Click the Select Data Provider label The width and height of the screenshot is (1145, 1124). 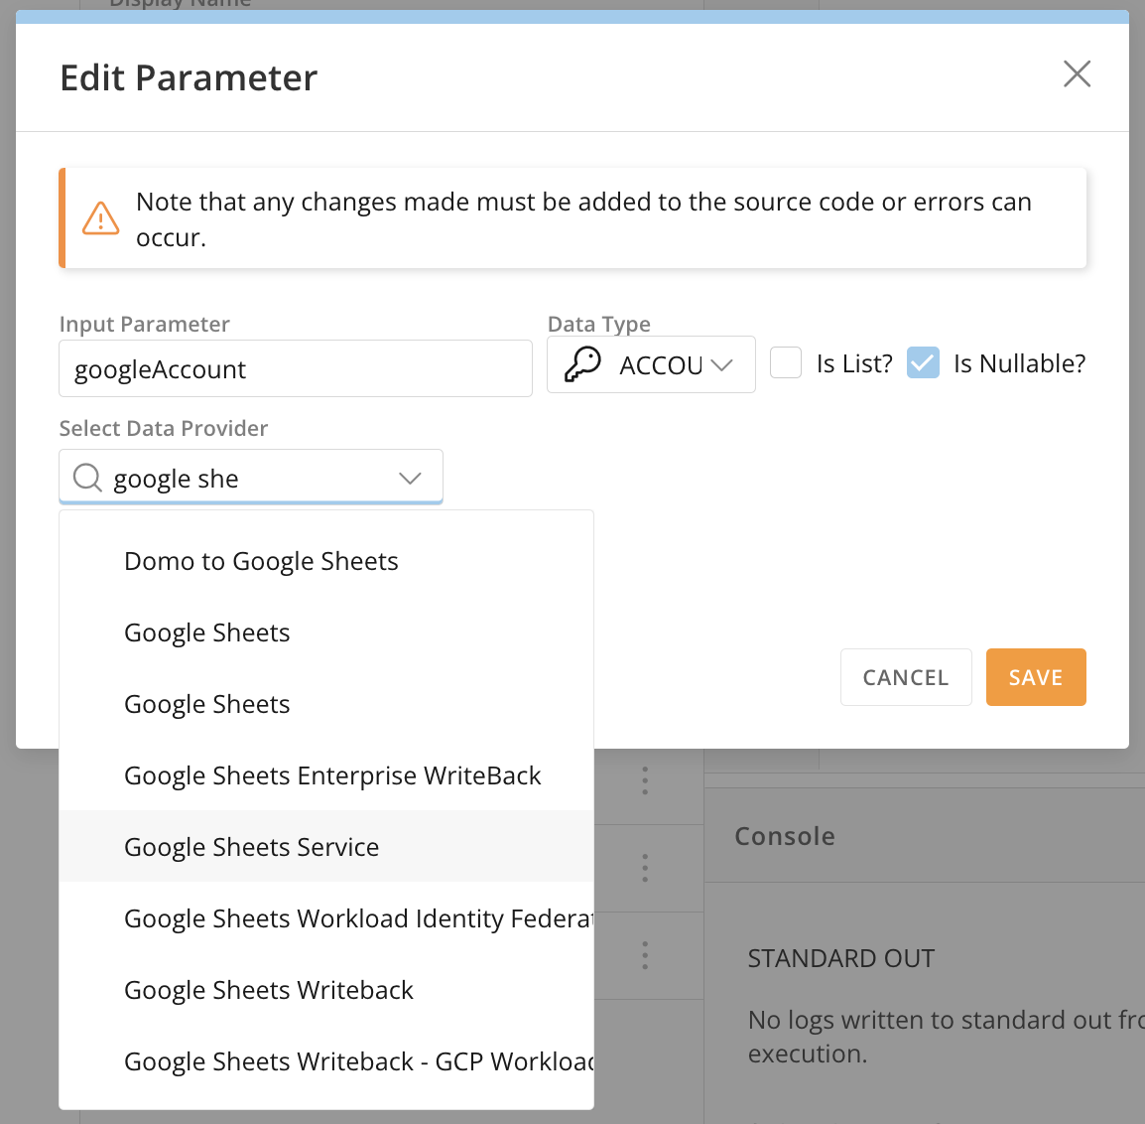(164, 428)
